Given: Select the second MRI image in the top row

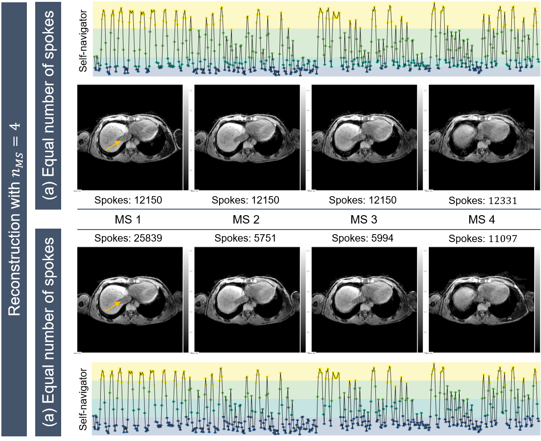Looking at the screenshot, I should (x=246, y=138).
